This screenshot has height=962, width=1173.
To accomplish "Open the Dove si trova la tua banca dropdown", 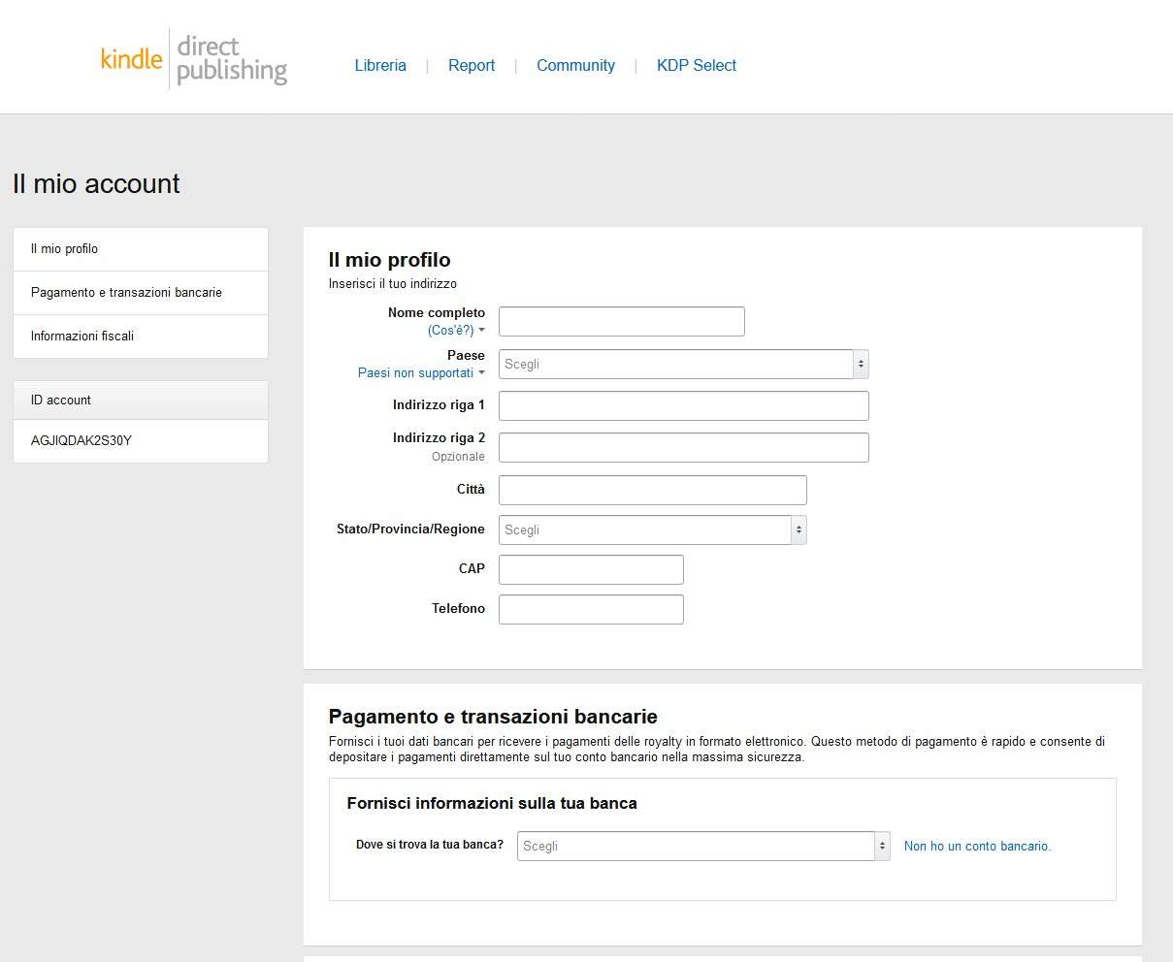I will (702, 846).
